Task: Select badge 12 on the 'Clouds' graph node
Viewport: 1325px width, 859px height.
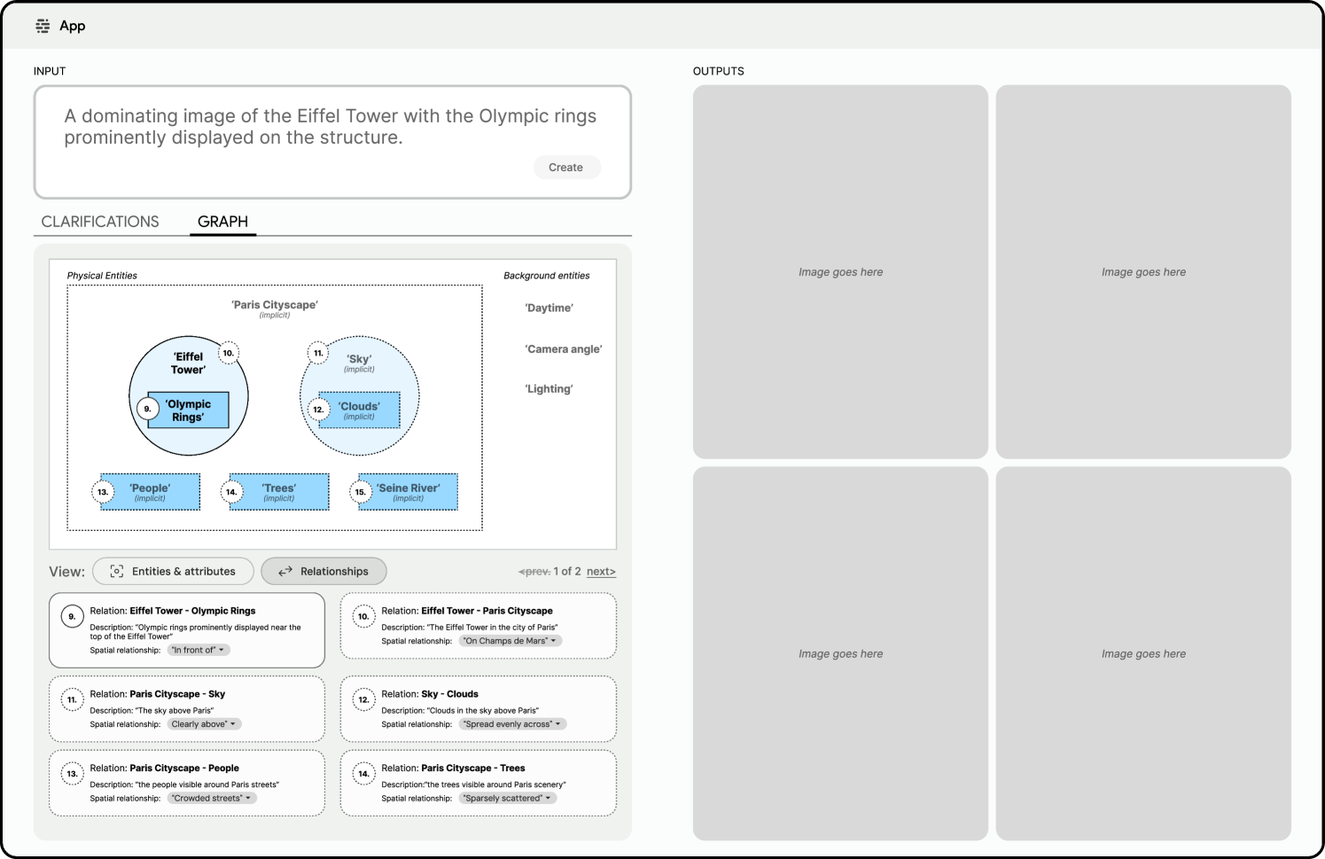Action: [x=318, y=410]
